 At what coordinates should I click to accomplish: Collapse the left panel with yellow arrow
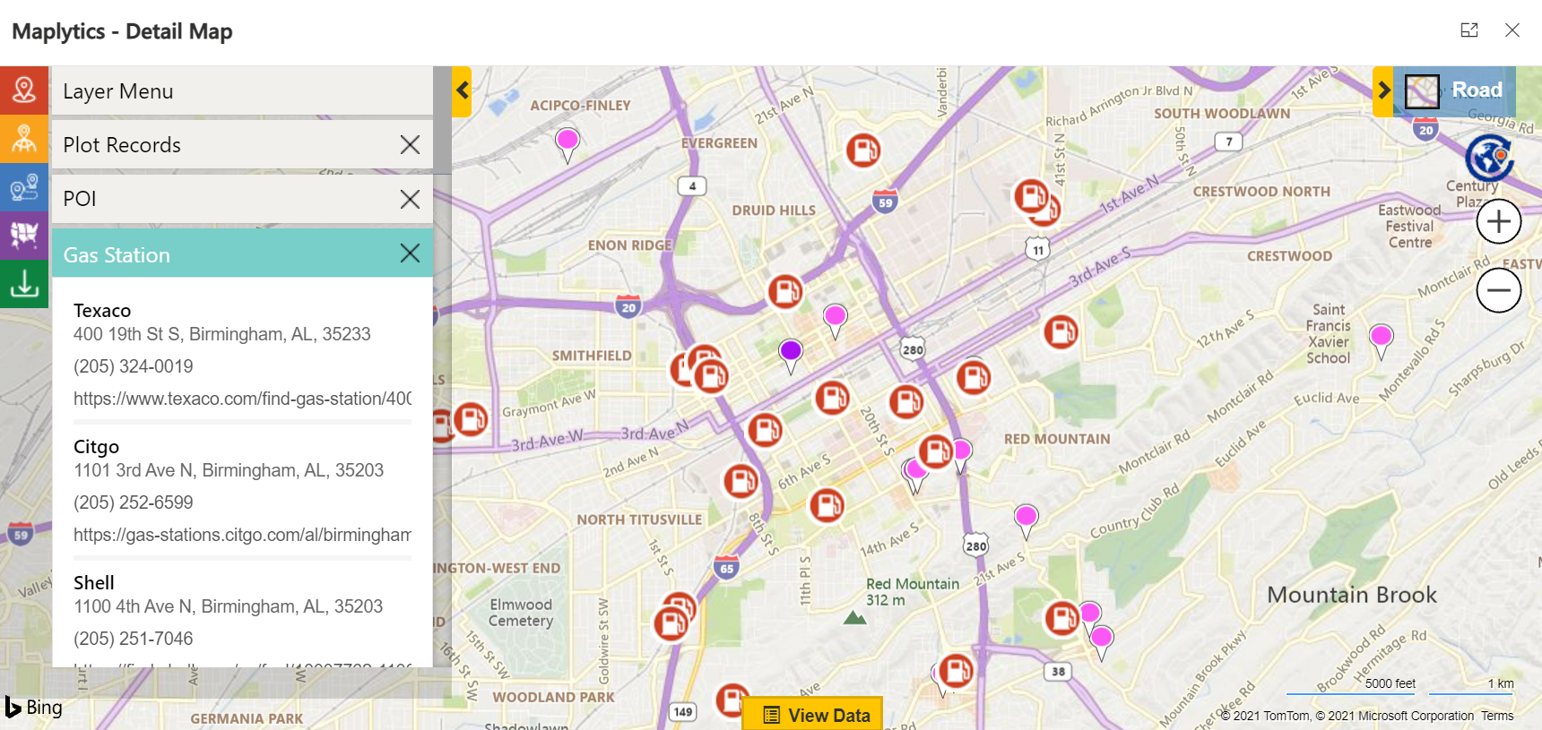[462, 90]
